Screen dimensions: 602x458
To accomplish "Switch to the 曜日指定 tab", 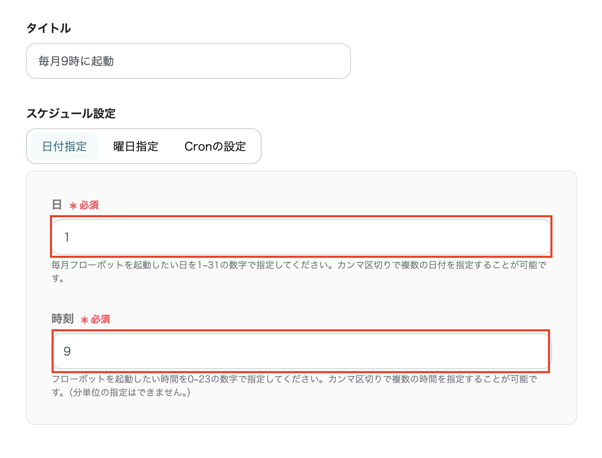I will click(136, 146).
